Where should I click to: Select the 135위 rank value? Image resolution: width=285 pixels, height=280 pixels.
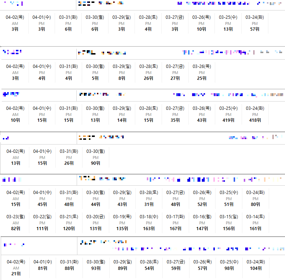122,229
